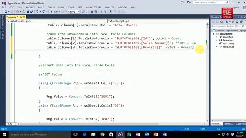
Task: Click the editor split-window plus icon
Action: pyautogui.click(x=208, y=25)
